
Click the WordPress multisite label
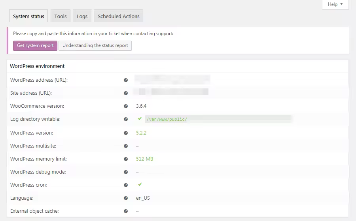[33, 146]
